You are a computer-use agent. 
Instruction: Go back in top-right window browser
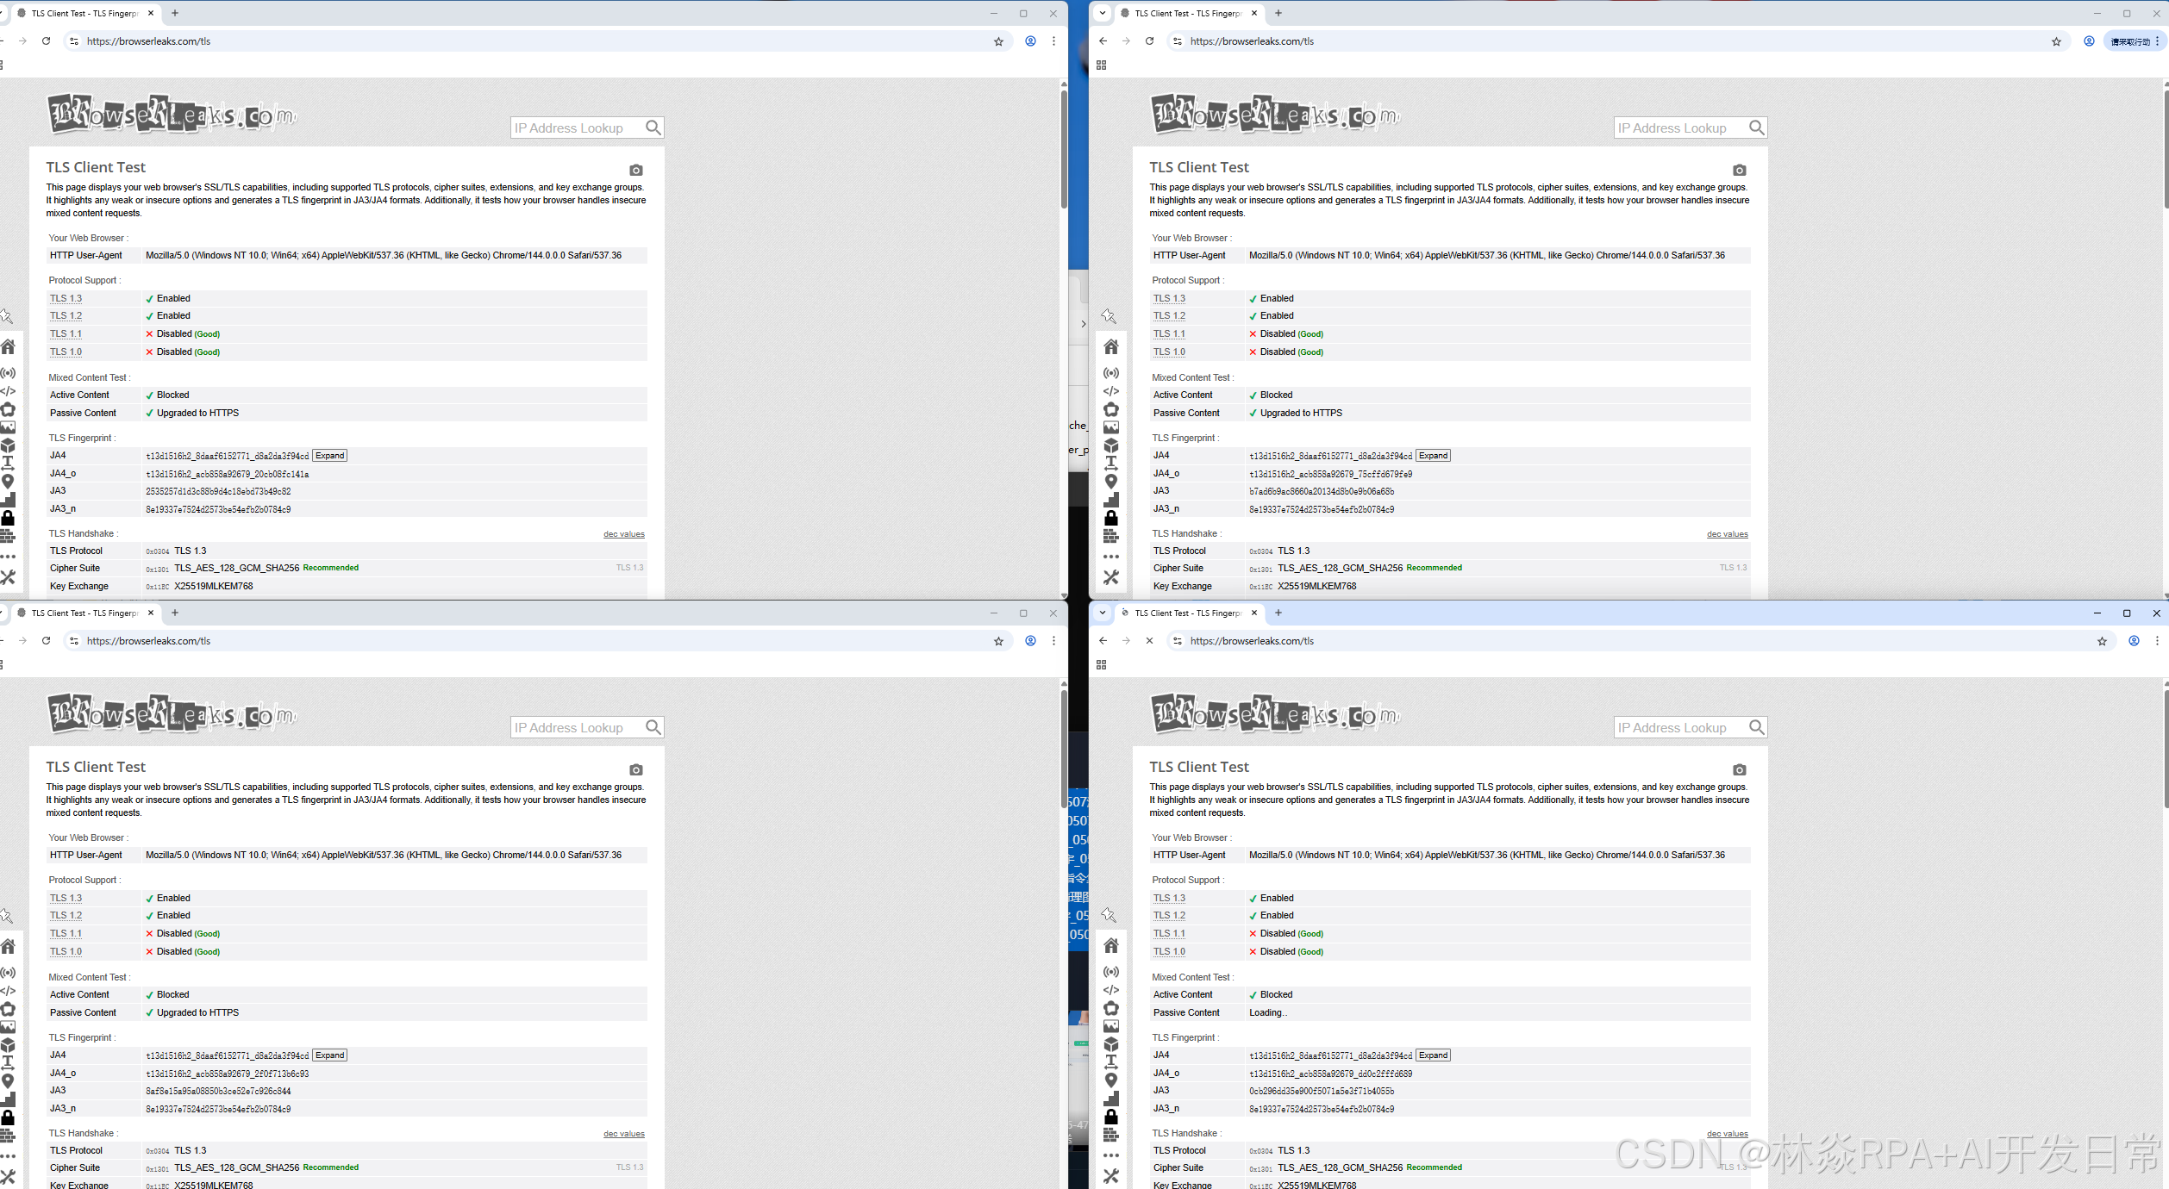pos(1103,41)
